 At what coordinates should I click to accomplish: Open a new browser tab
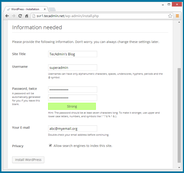[52, 9]
